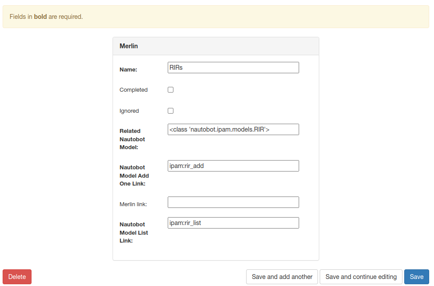Click the field containing ipam:rir_list
The image size is (434, 286).
pyautogui.click(x=233, y=223)
